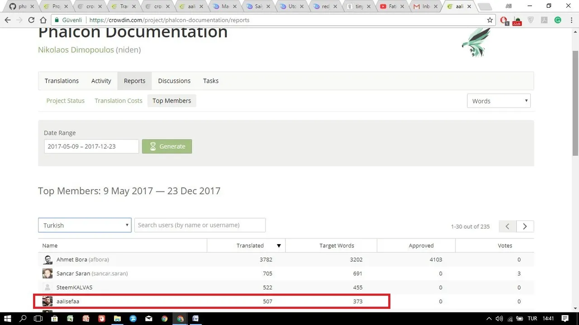Open Microsoft Store from taskbar

[54, 319]
